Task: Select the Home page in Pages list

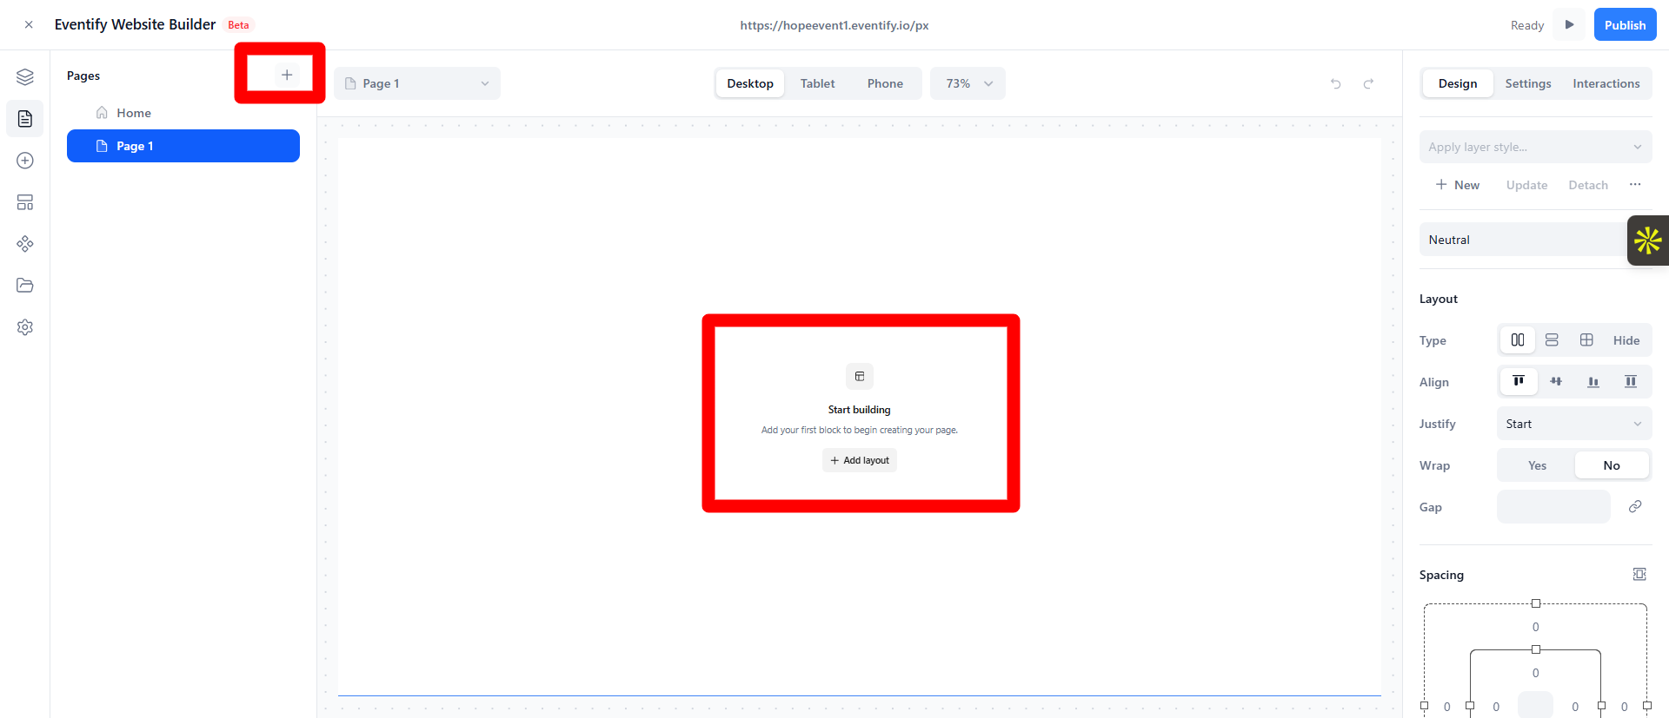Action: pyautogui.click(x=183, y=113)
